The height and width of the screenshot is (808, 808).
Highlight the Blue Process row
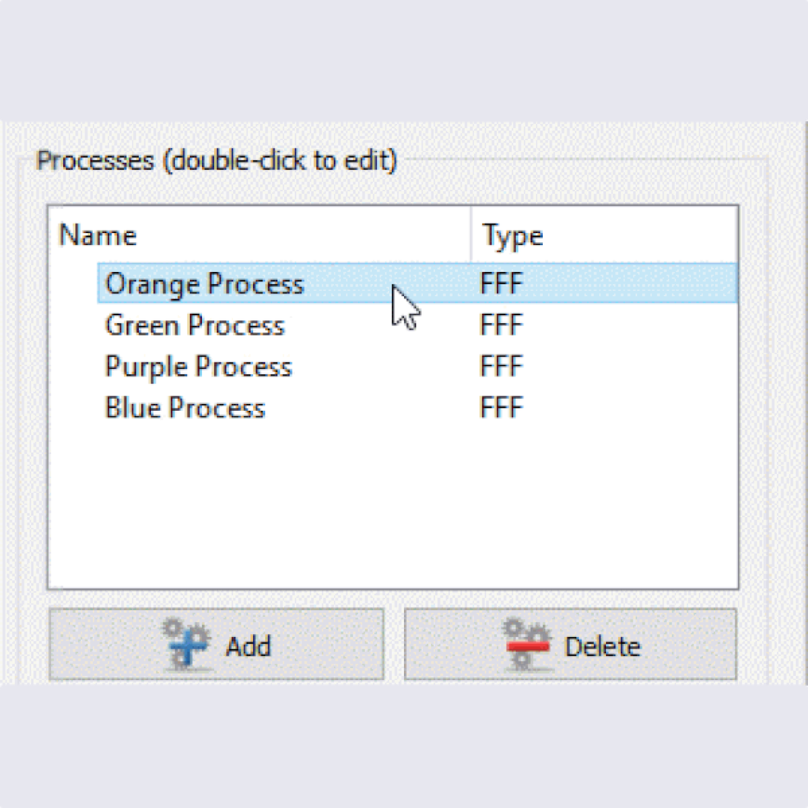point(185,408)
